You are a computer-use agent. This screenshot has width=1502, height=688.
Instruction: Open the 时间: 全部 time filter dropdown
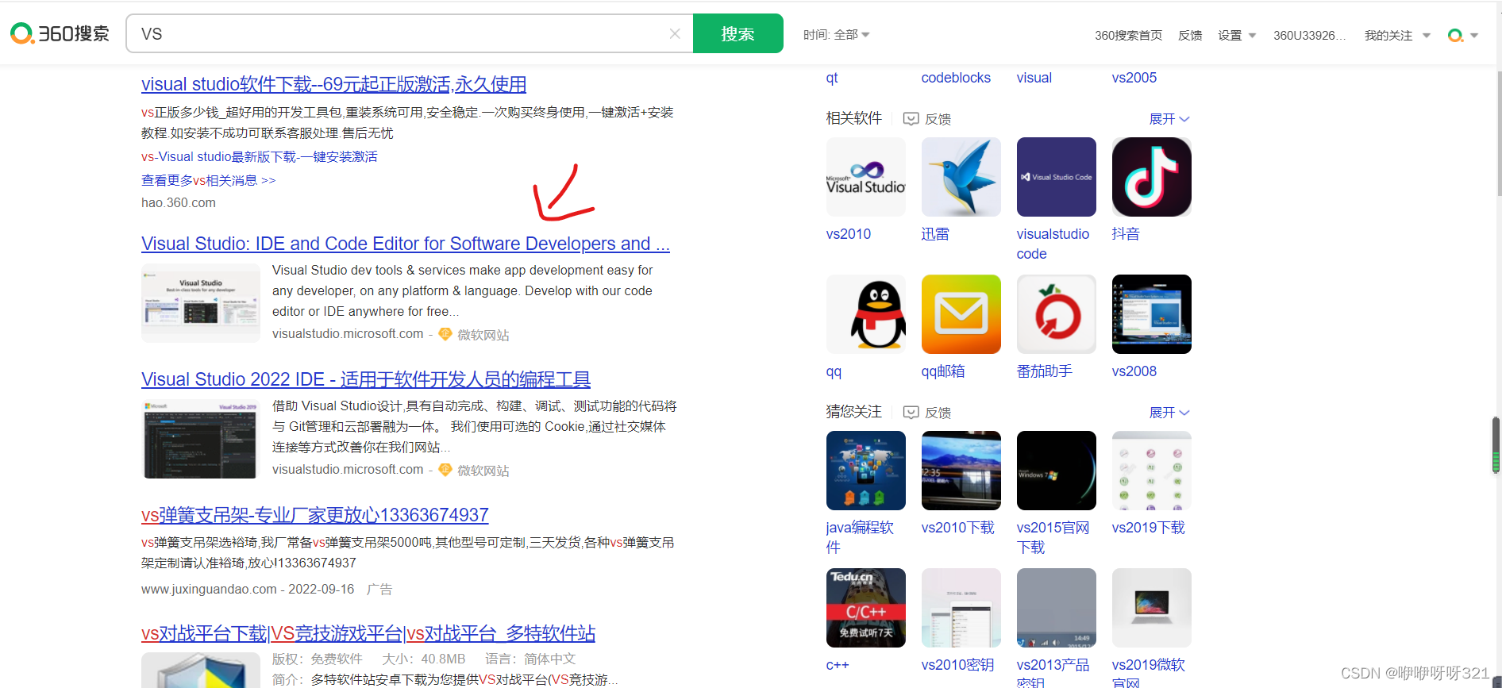[836, 35]
